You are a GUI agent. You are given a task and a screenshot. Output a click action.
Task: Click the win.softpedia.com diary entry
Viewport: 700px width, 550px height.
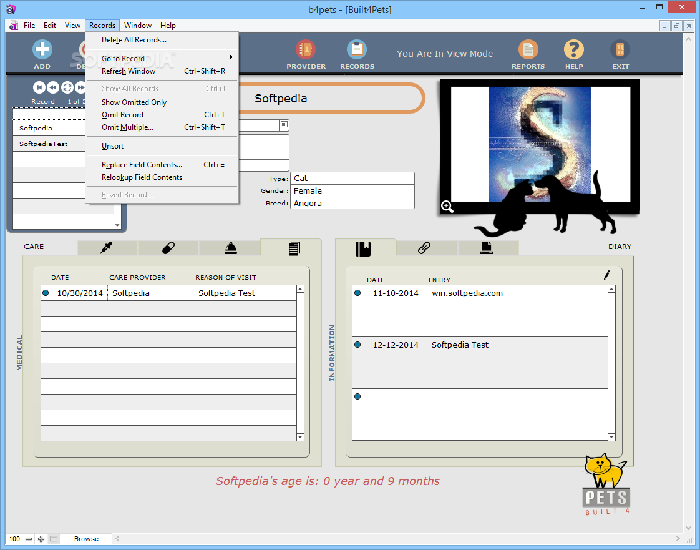point(517,311)
